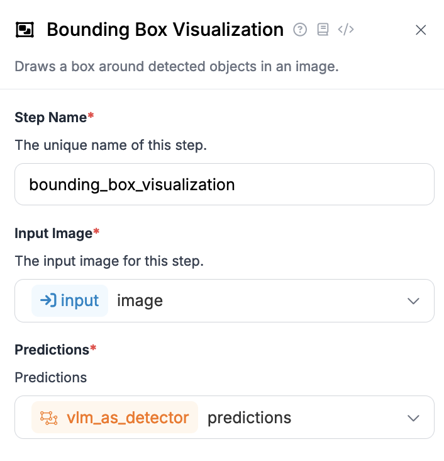Show the code view icon
This screenshot has height=461, width=444.
[346, 30]
